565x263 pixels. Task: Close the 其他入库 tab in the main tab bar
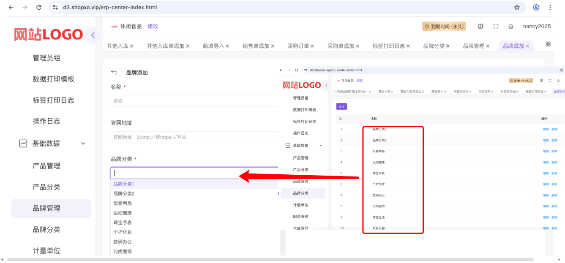(131, 46)
